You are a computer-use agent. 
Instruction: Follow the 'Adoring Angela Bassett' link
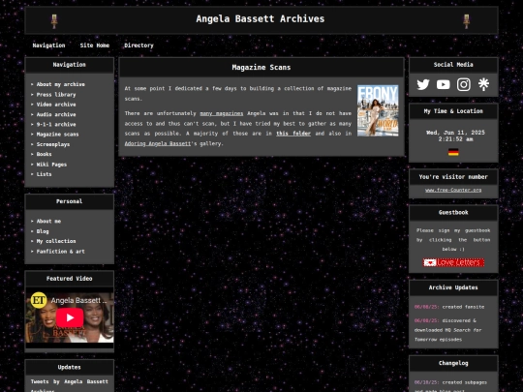tap(158, 143)
